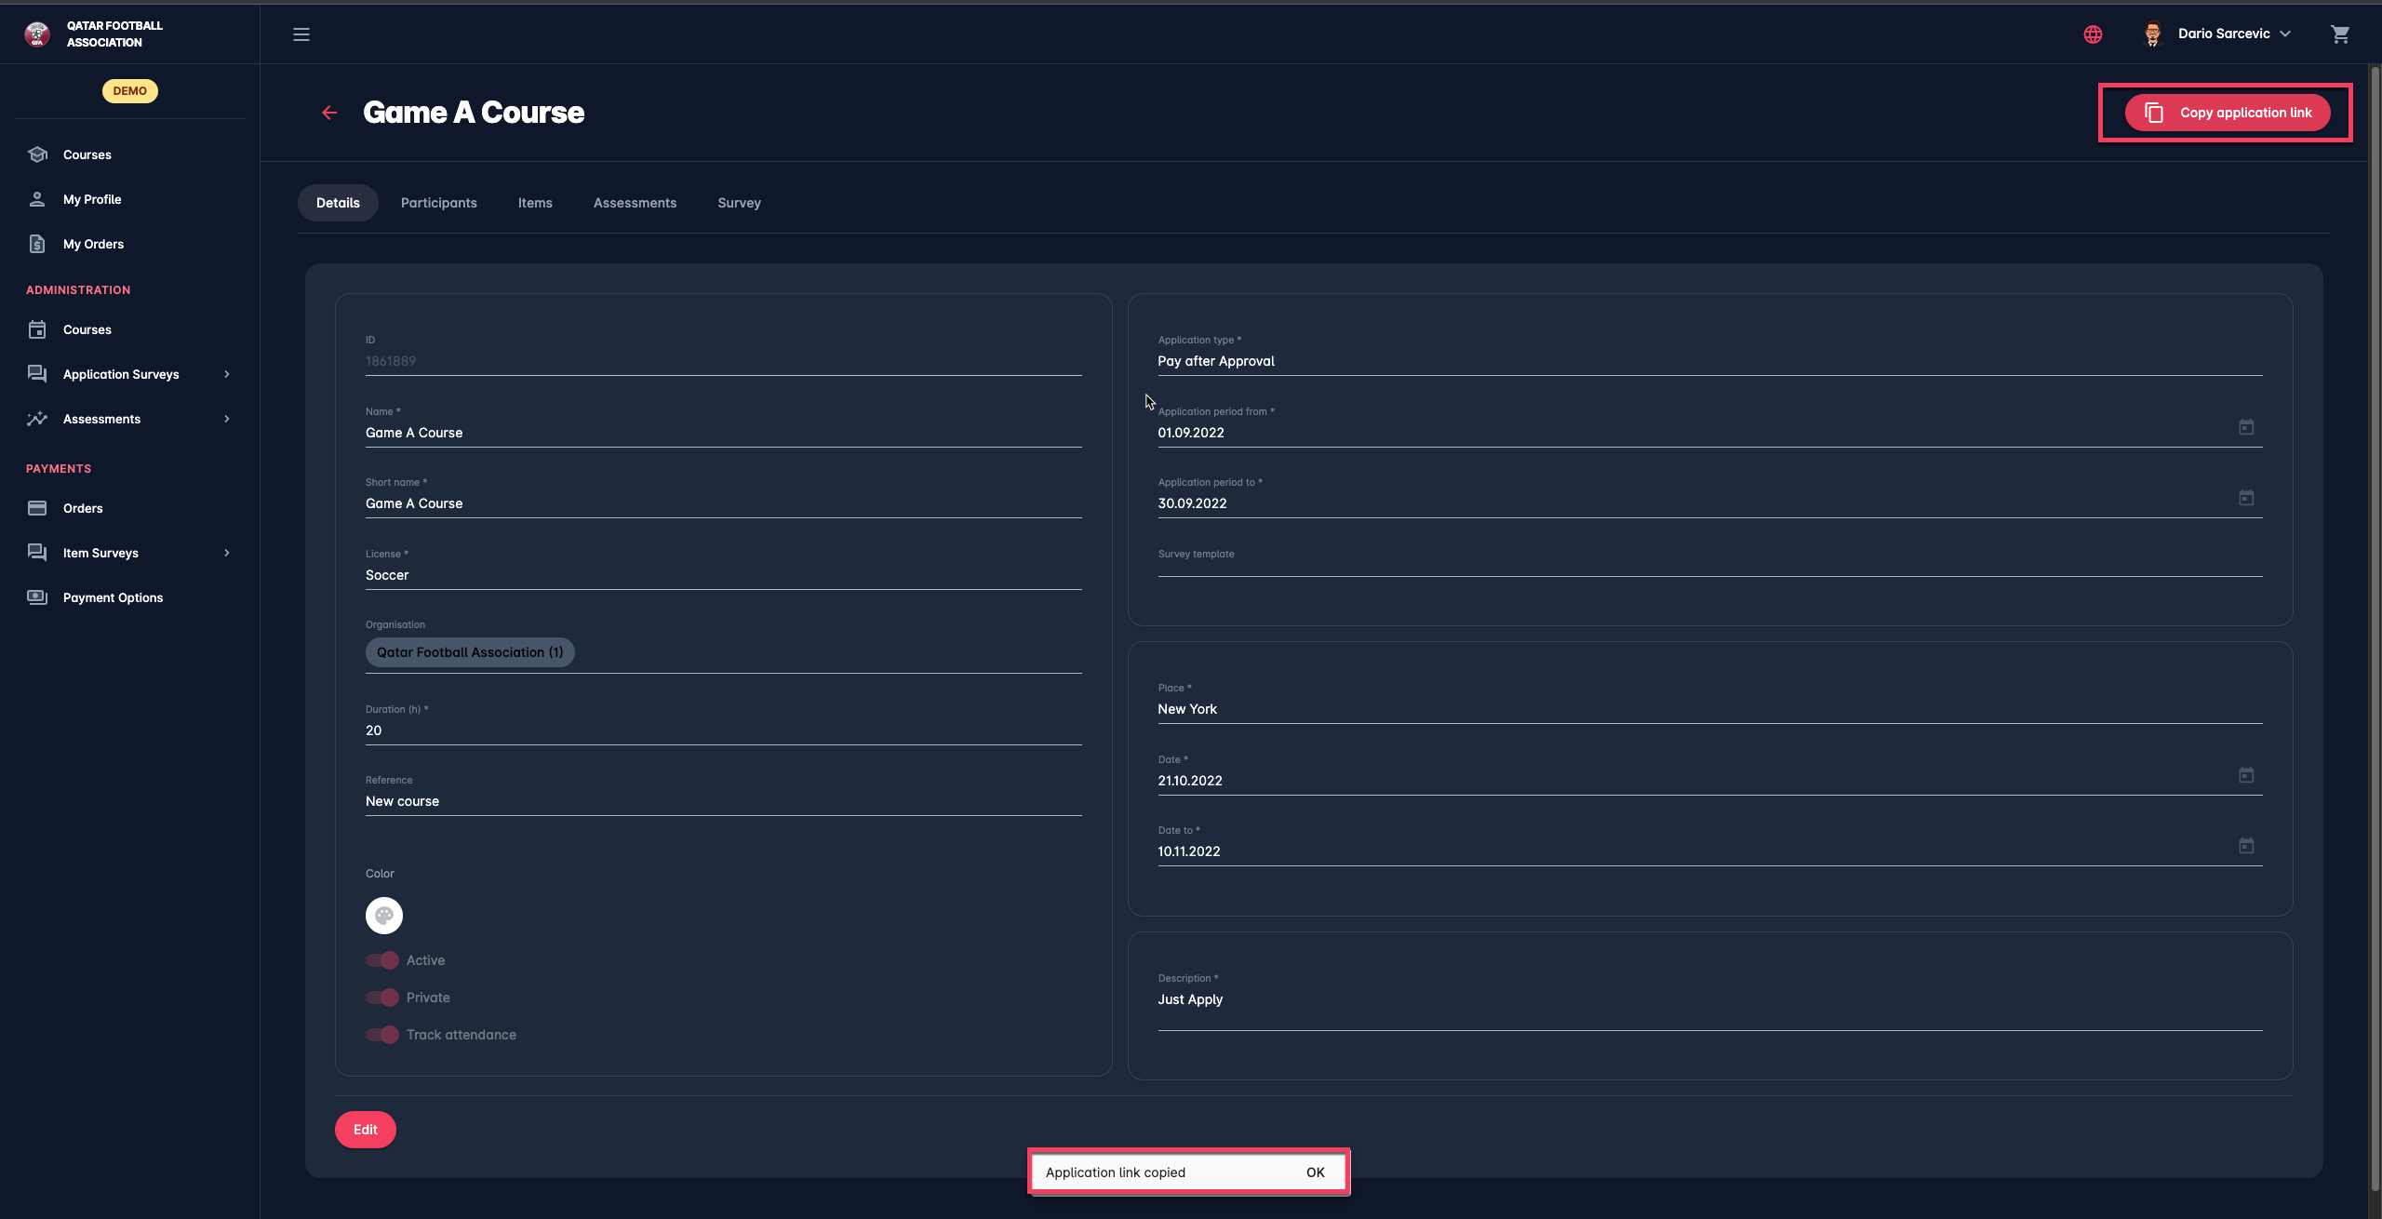Click the globe language icon
This screenshot has height=1219, width=2382.
[2093, 34]
